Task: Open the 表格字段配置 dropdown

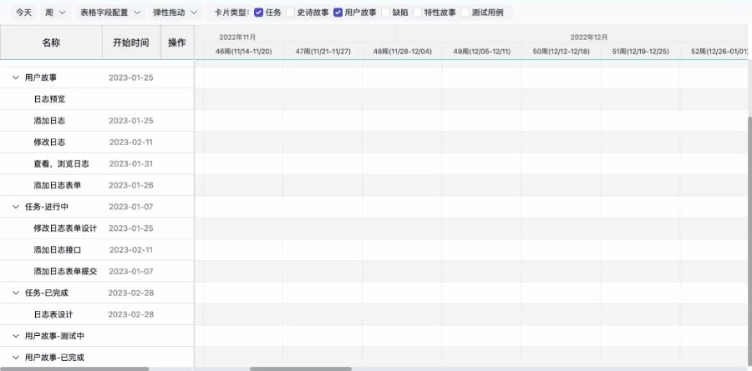Action: 110,13
